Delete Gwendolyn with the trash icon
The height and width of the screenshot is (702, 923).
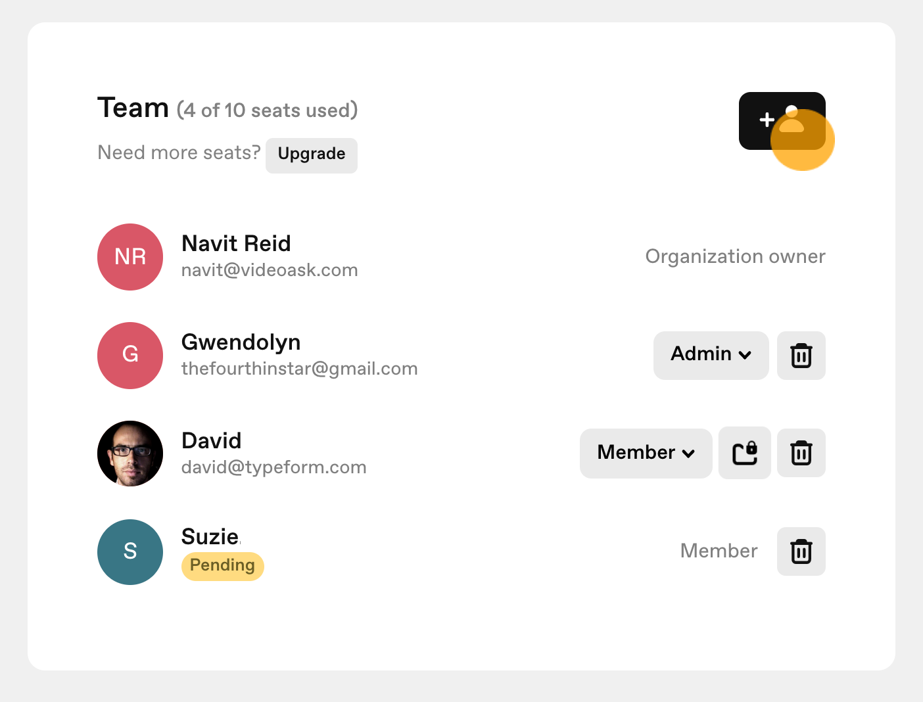click(801, 356)
